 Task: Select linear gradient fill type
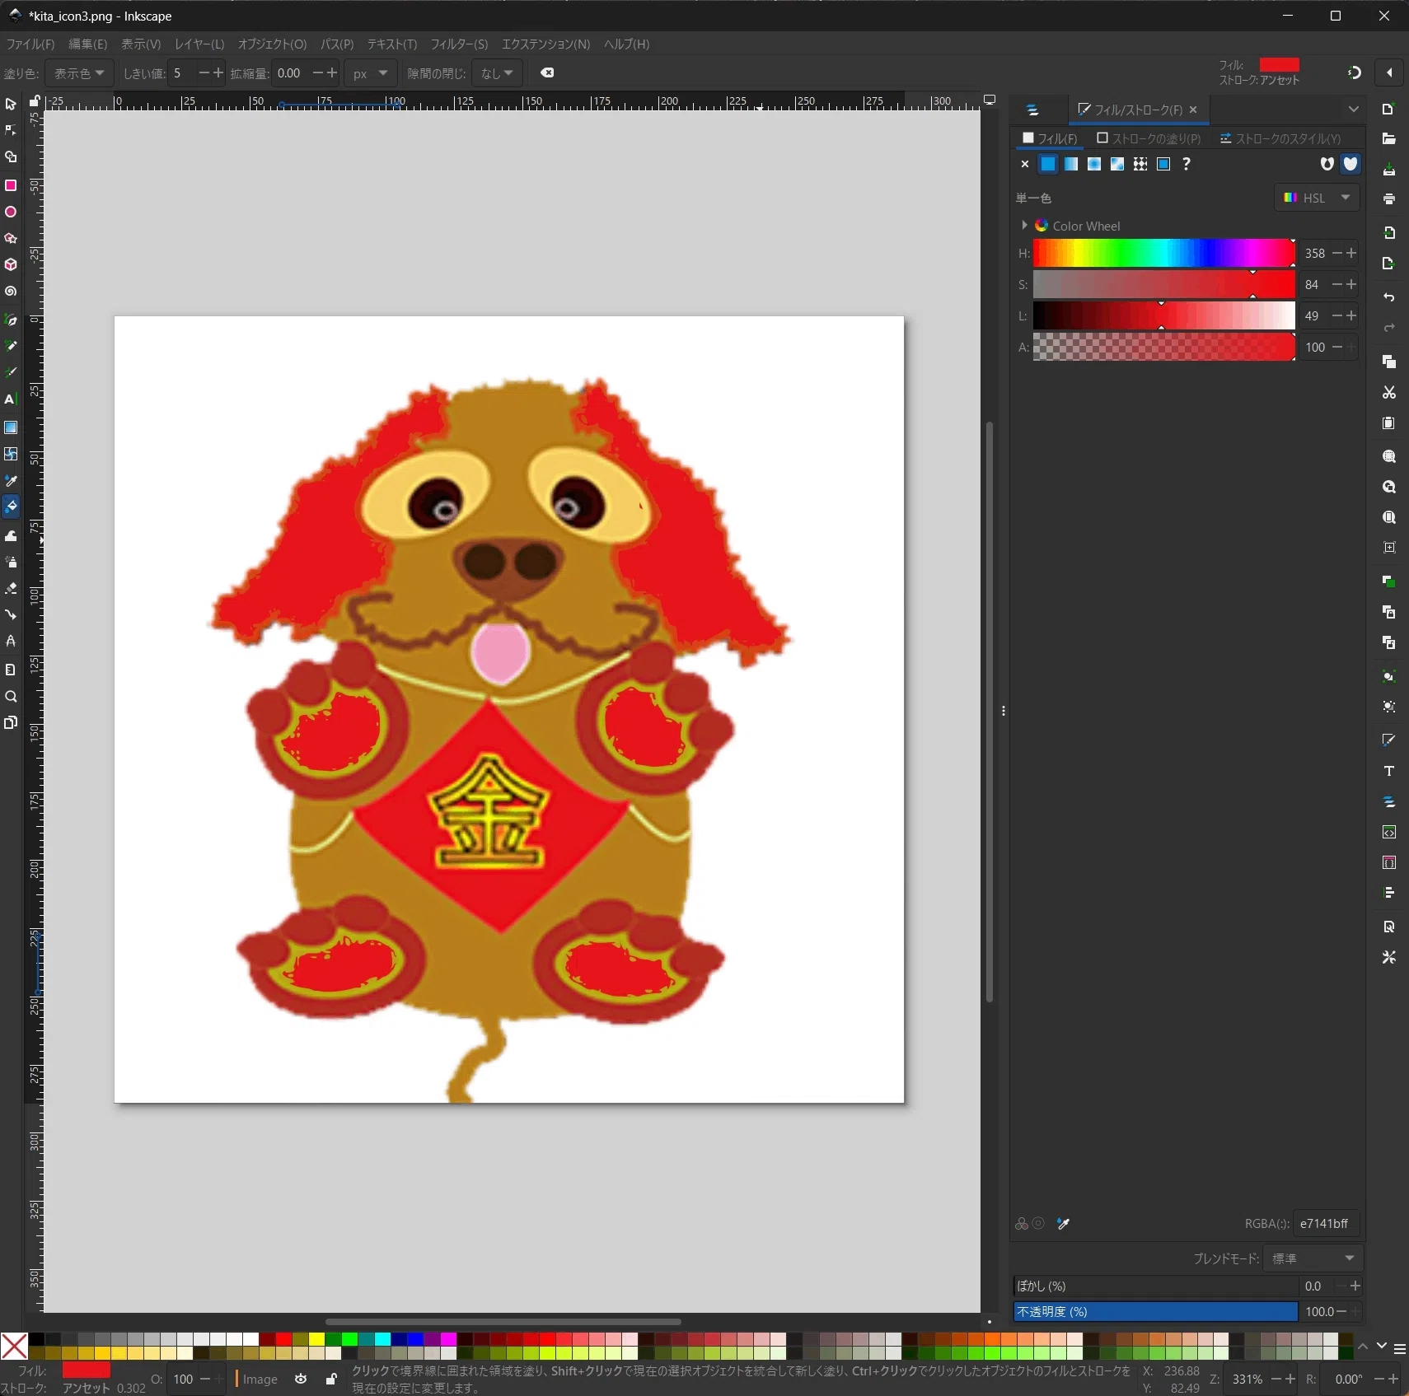pyautogui.click(x=1071, y=164)
